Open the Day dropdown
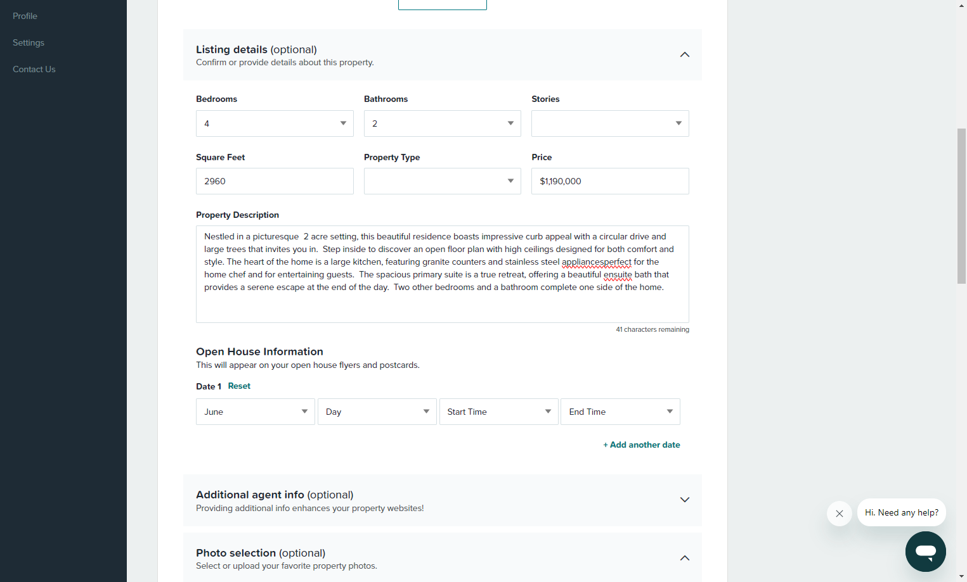Image resolution: width=967 pixels, height=582 pixels. 377,412
